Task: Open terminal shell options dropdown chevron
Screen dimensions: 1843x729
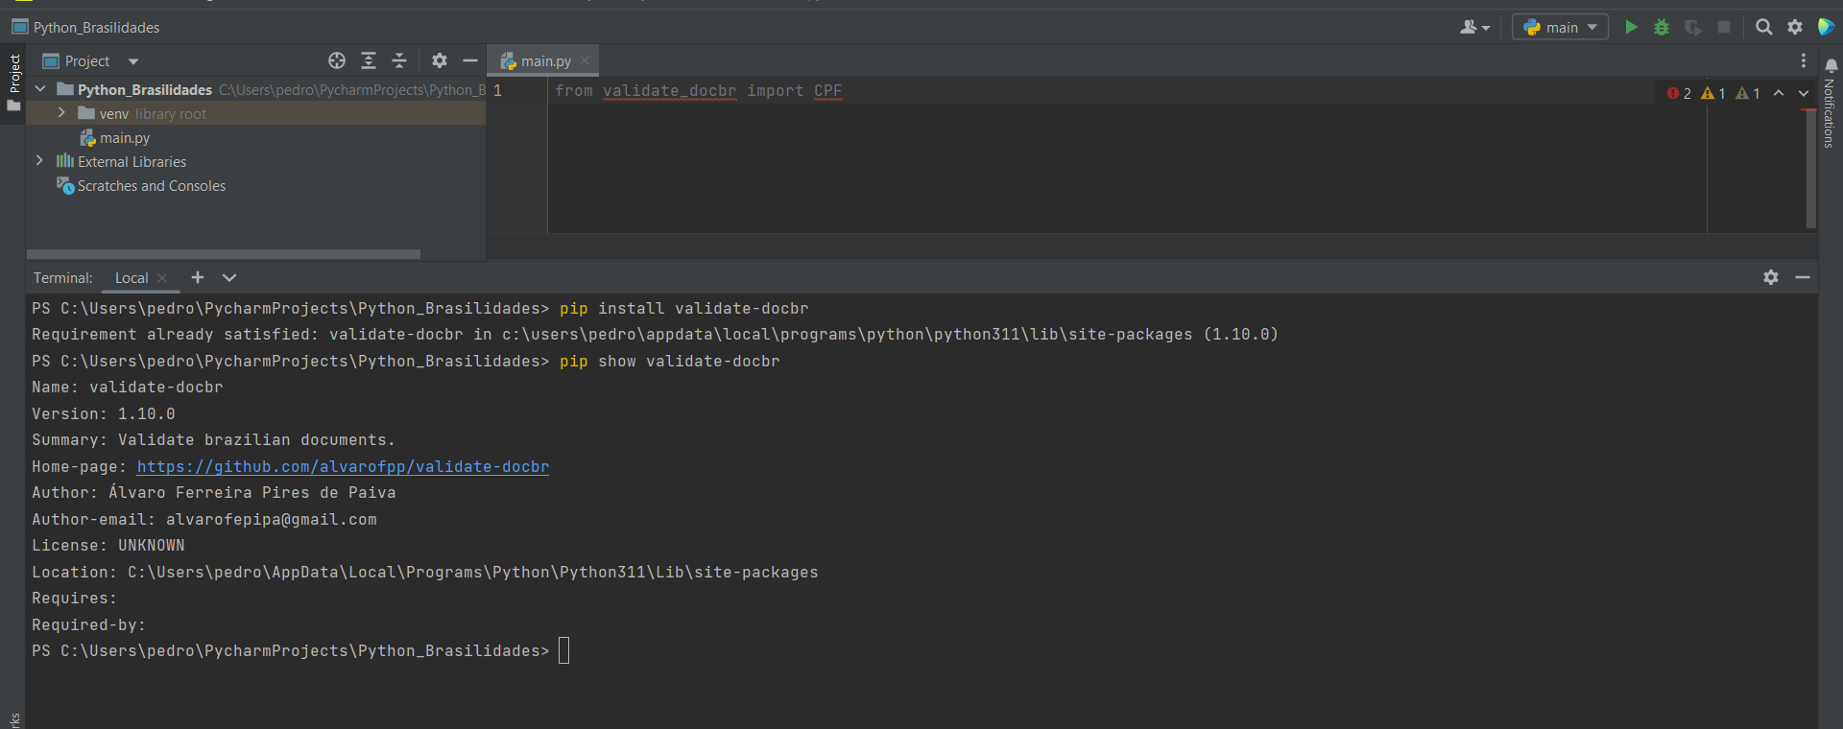Action: [229, 277]
